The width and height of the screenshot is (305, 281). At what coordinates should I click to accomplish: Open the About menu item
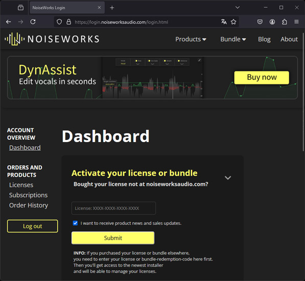[289, 39]
